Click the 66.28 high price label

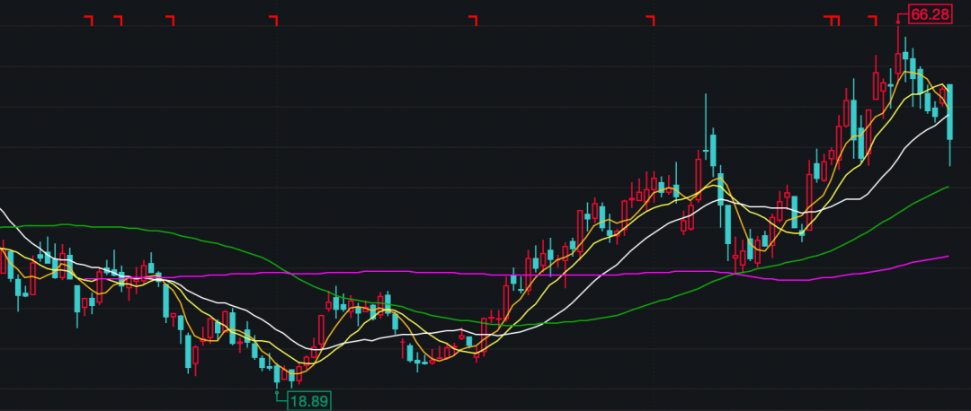(931, 14)
